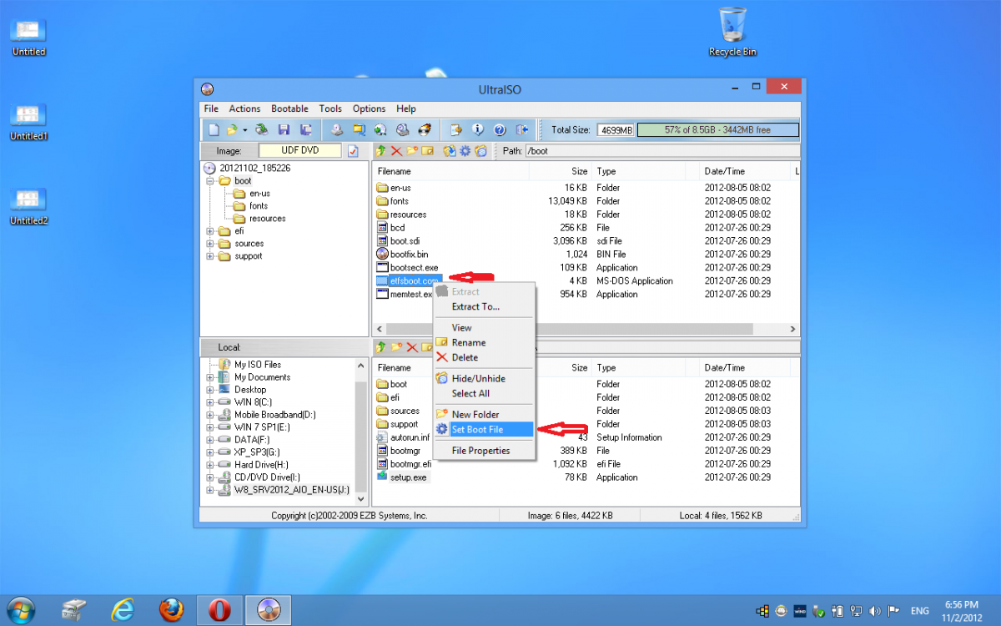Viewport: 1001px width, 626px height.
Task: Expand the efi folder in image tree
Action: click(209, 231)
